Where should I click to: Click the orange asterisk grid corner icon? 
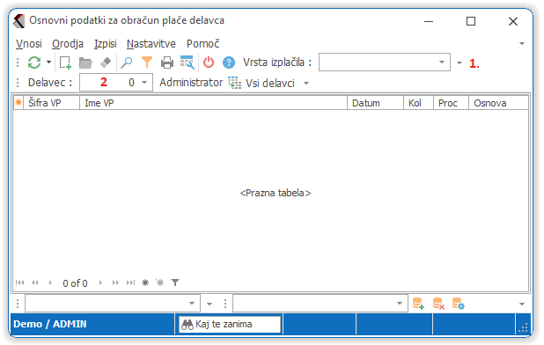pos(18,103)
